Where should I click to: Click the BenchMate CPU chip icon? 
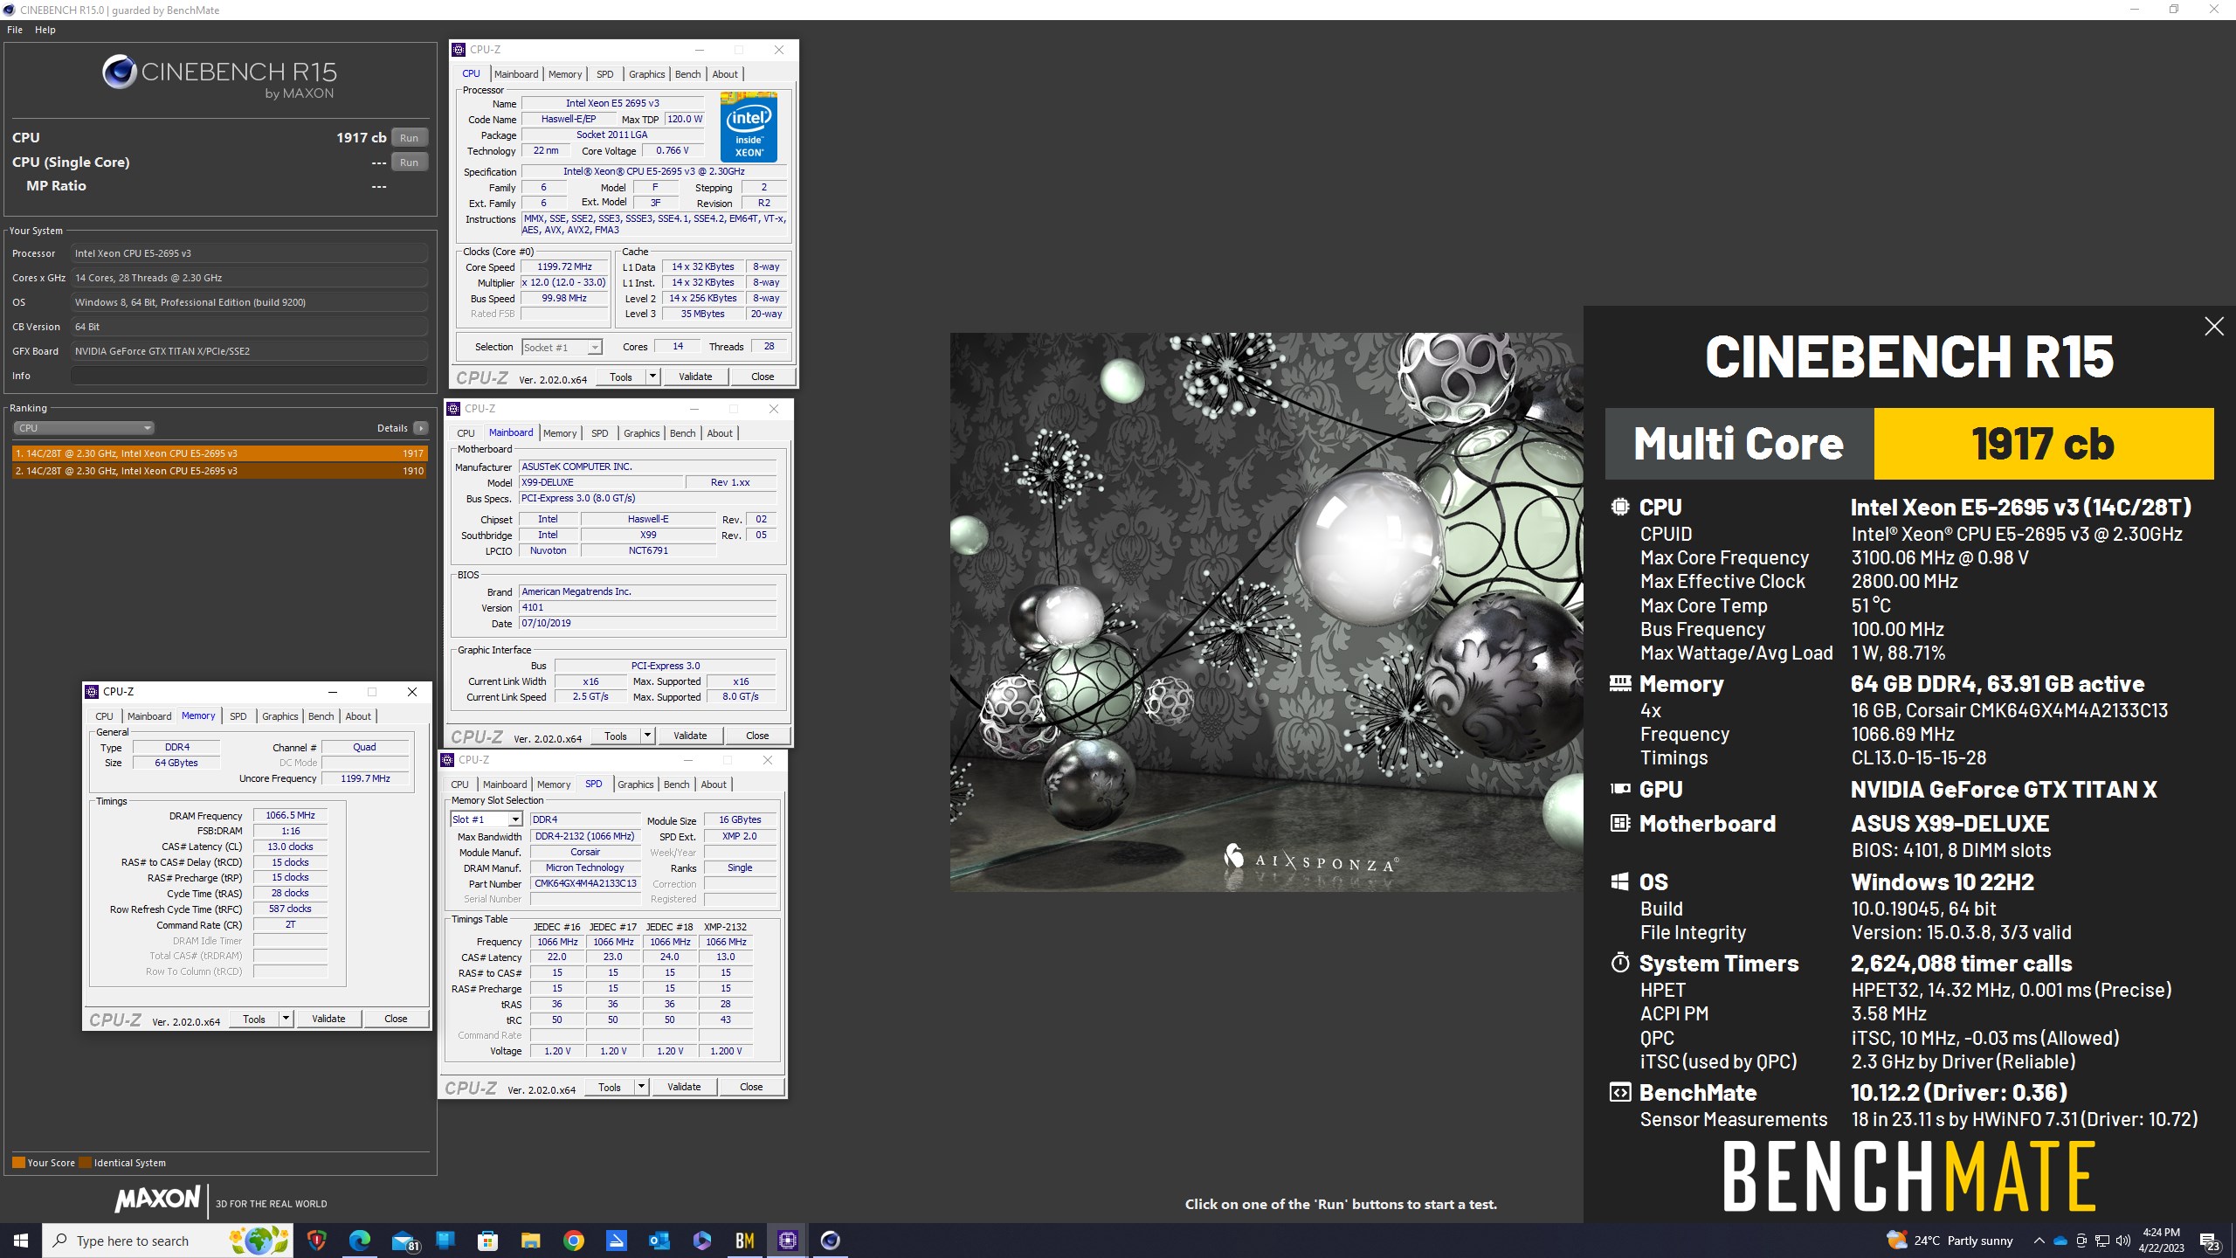(x=1620, y=507)
